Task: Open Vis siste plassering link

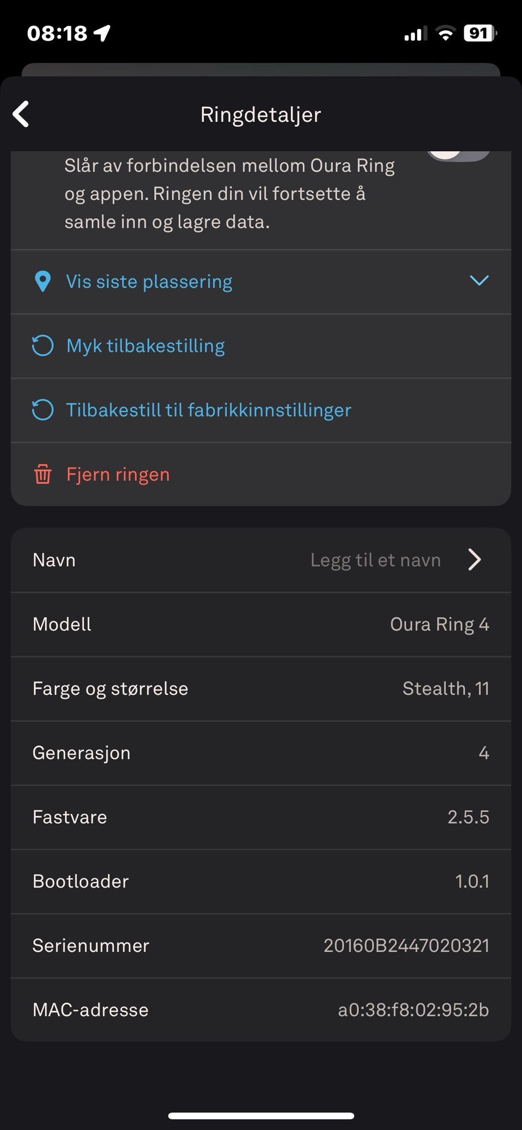Action: [x=149, y=282]
